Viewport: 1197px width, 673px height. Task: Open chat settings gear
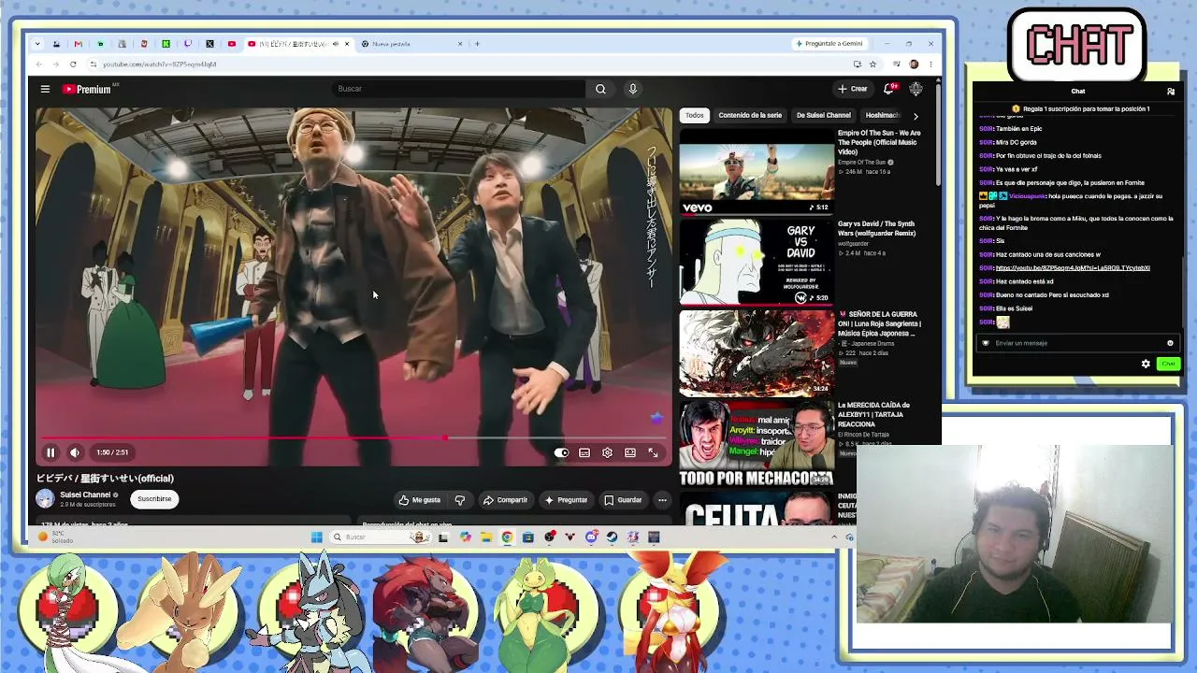click(x=1146, y=364)
